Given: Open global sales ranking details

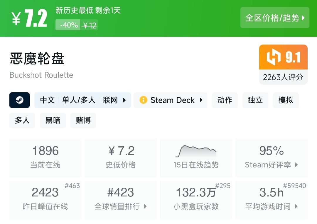Looking at the screenshot, I should point(145,206).
